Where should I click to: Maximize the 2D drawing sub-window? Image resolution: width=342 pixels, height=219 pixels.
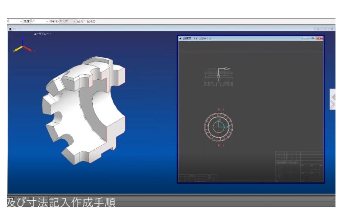pos(312,38)
